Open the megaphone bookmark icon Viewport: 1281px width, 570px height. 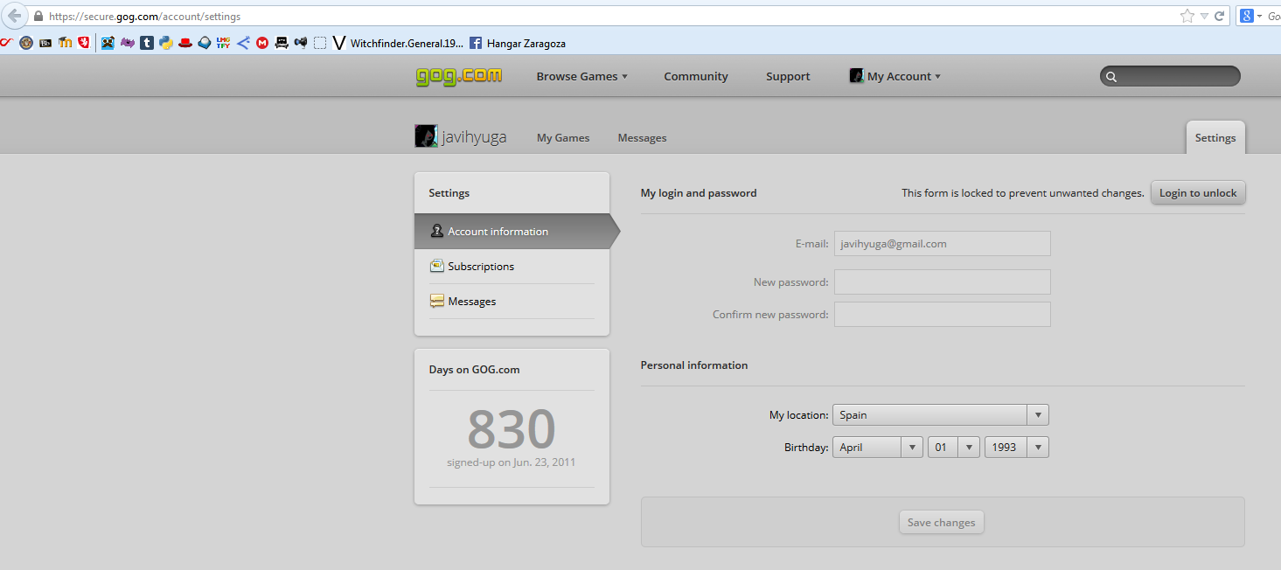point(301,42)
